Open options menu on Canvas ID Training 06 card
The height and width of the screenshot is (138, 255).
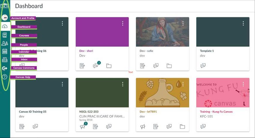[x=62, y=24]
